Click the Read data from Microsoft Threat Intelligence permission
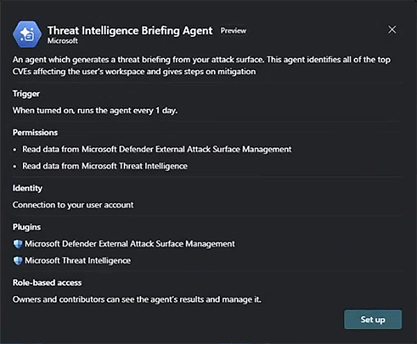The height and width of the screenshot is (344, 417). (105, 166)
